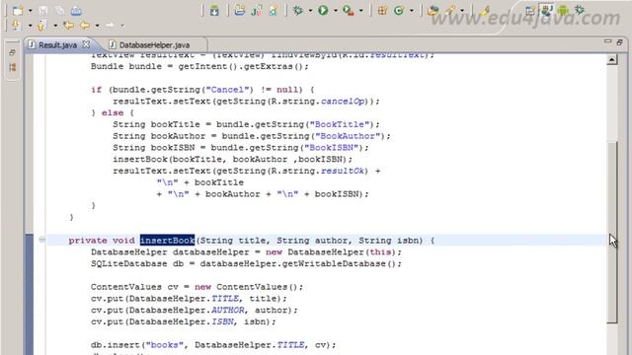Switch to the Java perspective icon
632x355 pixels.
pos(546,10)
